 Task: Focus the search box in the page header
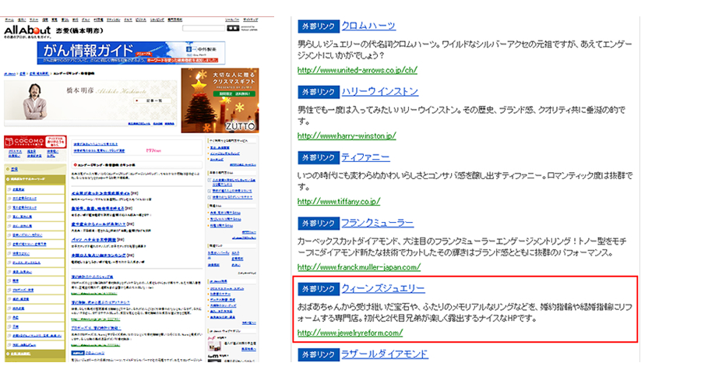pyautogui.click(x=203, y=28)
